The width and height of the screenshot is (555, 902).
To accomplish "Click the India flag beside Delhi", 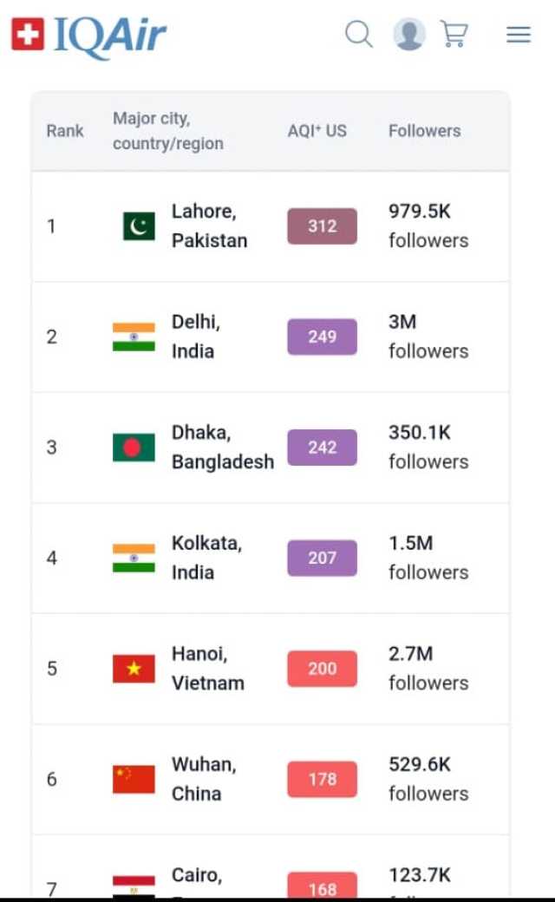I will [134, 337].
